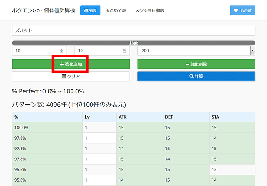The height and width of the screenshot is (186, 267).
Task: Focus the ズバット Pokémon name field
Action: 133,31
